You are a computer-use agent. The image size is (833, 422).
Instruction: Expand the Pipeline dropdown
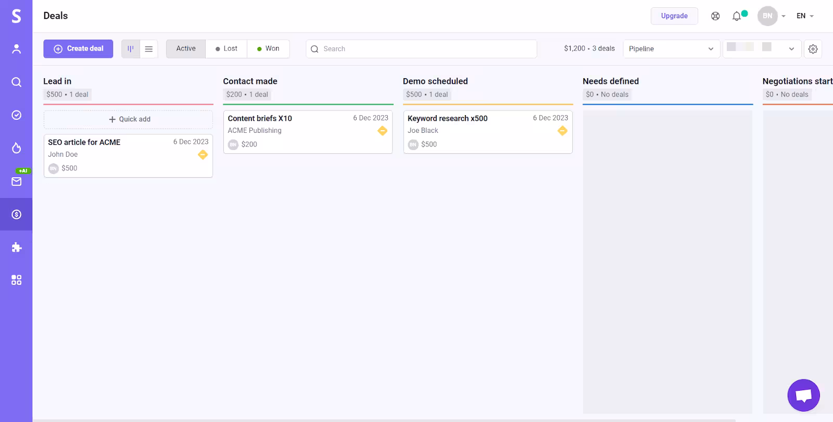click(671, 49)
